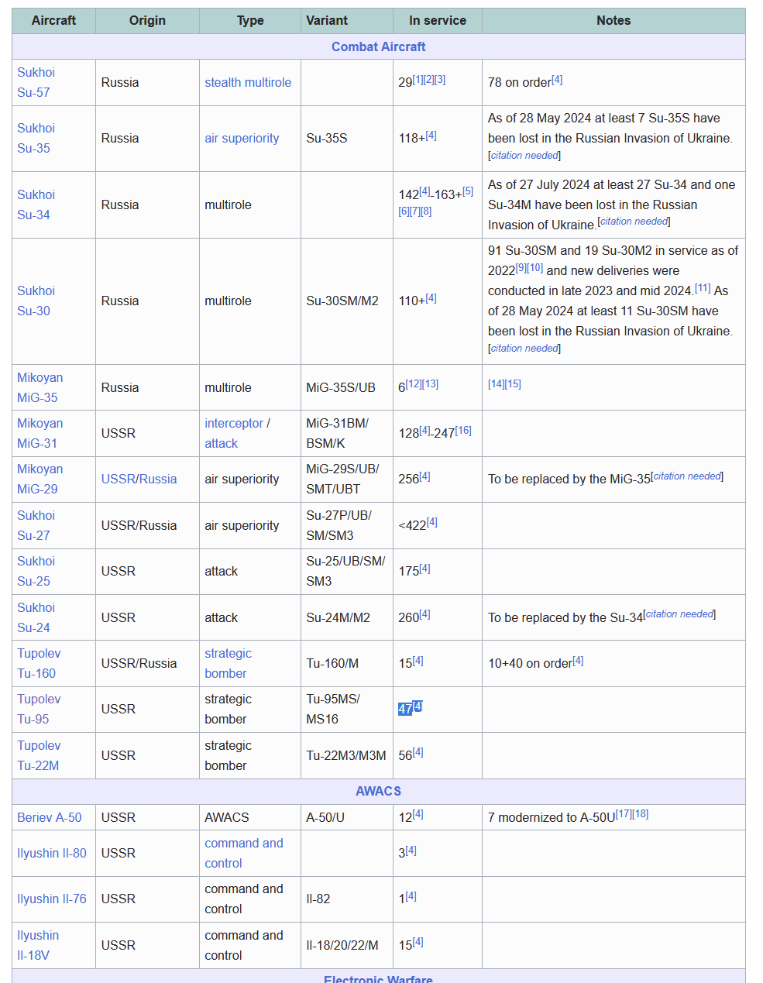Open the Sukhoi Su-35 aircraft link
763x983 pixels.
point(36,138)
